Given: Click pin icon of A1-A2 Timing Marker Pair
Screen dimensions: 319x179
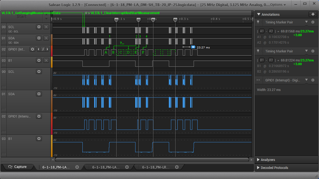Looking at the screenshot, I should 258,22.
